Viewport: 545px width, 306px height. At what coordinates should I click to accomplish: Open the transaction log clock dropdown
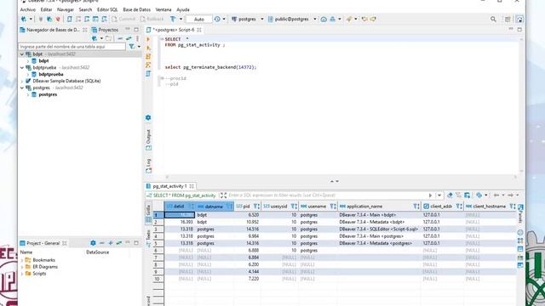[x=223, y=19]
